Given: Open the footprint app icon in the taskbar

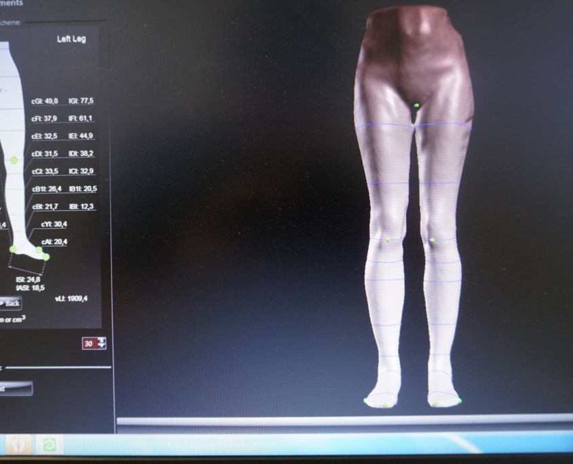Looking at the screenshot, I should pos(18,446).
